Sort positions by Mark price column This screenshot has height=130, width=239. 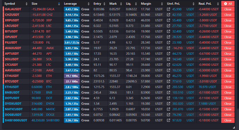point(121,4)
